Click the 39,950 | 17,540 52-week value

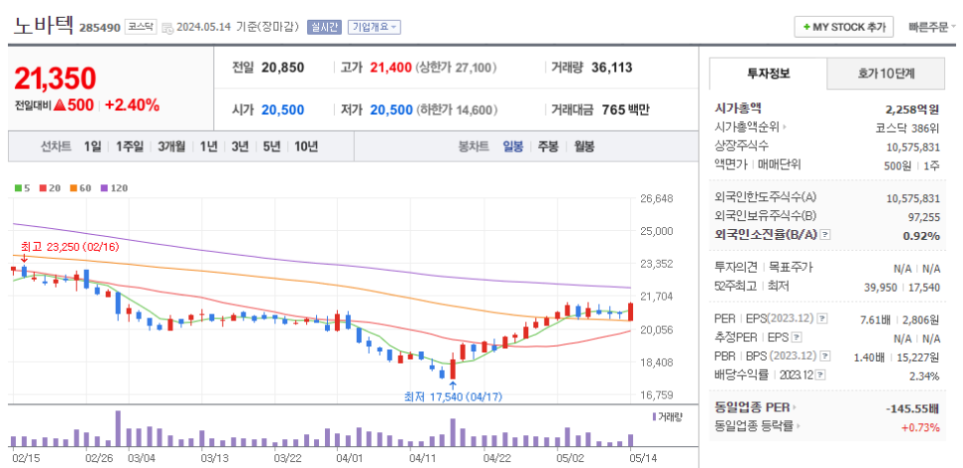904,288
